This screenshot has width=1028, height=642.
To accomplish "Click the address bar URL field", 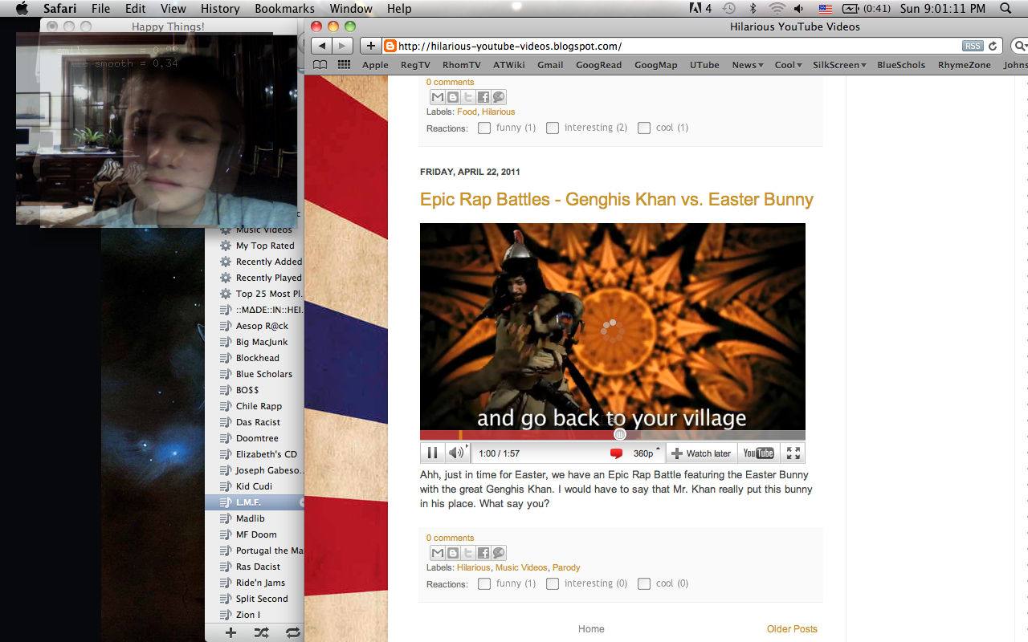I will coord(671,46).
